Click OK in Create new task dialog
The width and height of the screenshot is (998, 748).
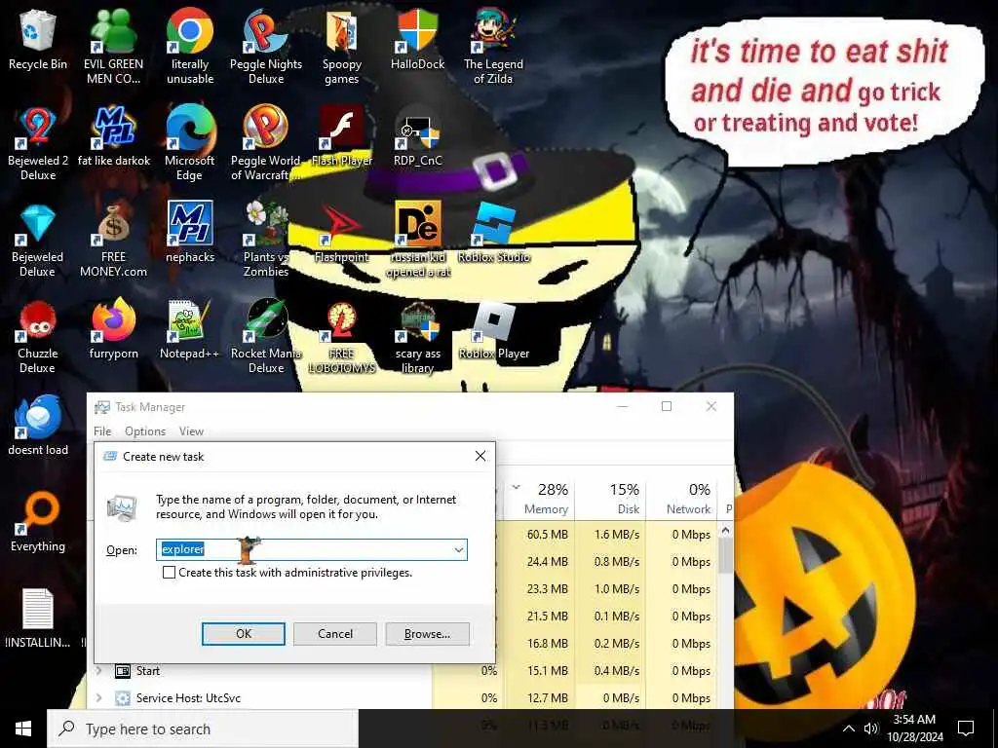[x=243, y=633]
